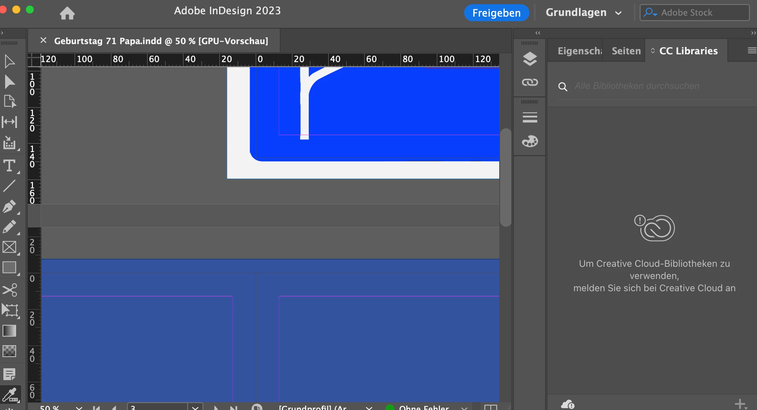Switch to the Eigenschaften tab

click(x=579, y=51)
